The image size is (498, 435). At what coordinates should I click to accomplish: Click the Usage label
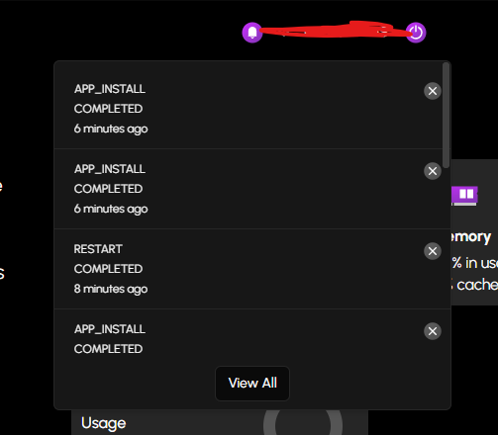tap(104, 423)
